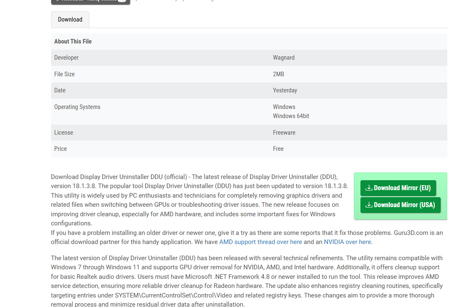The width and height of the screenshot is (456, 307).
Task: Click the Developer row label
Action: (66, 58)
